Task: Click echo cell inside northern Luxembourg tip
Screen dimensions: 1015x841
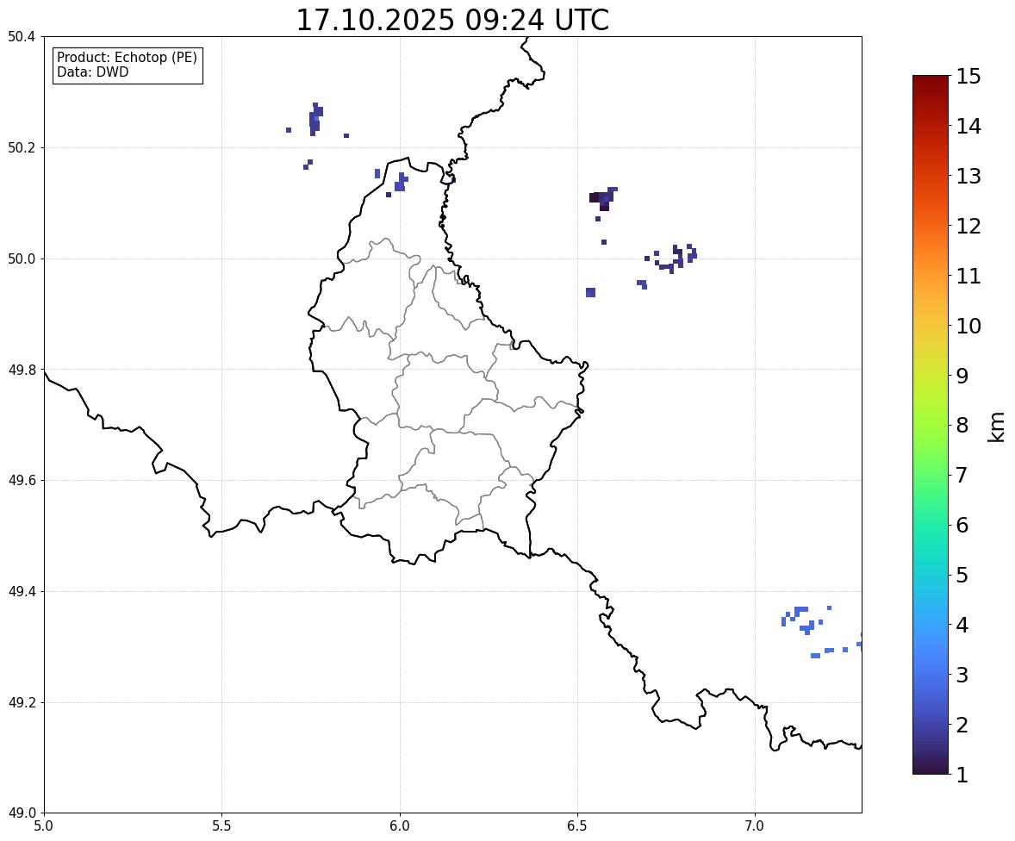Action: tap(401, 183)
